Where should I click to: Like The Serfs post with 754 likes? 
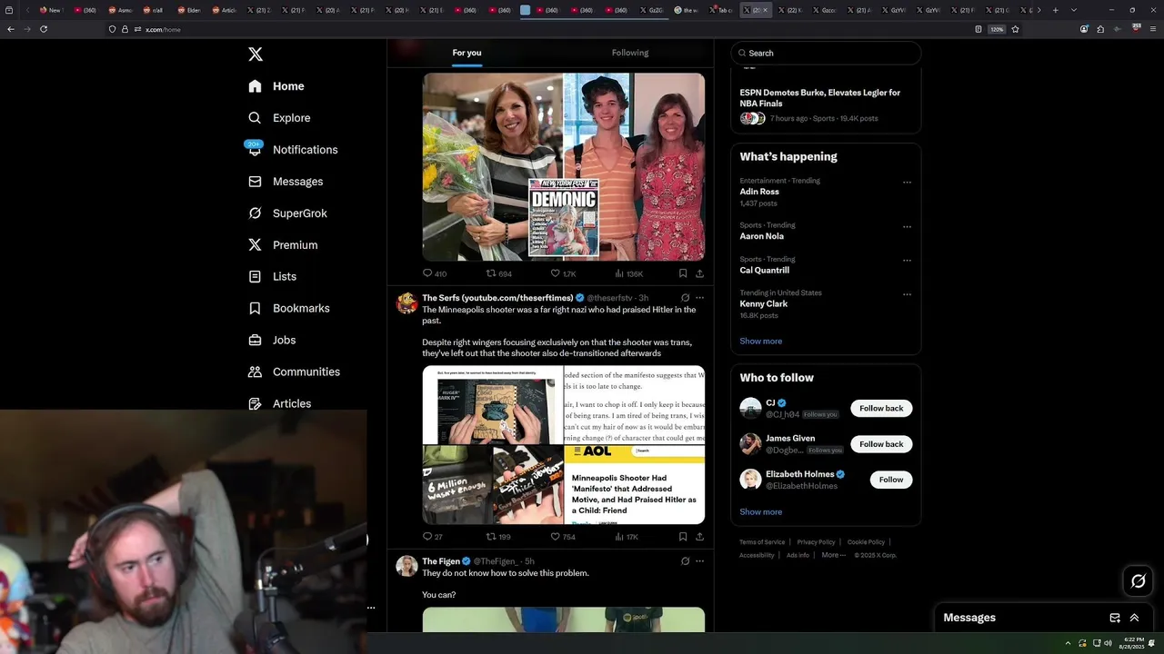(563, 537)
